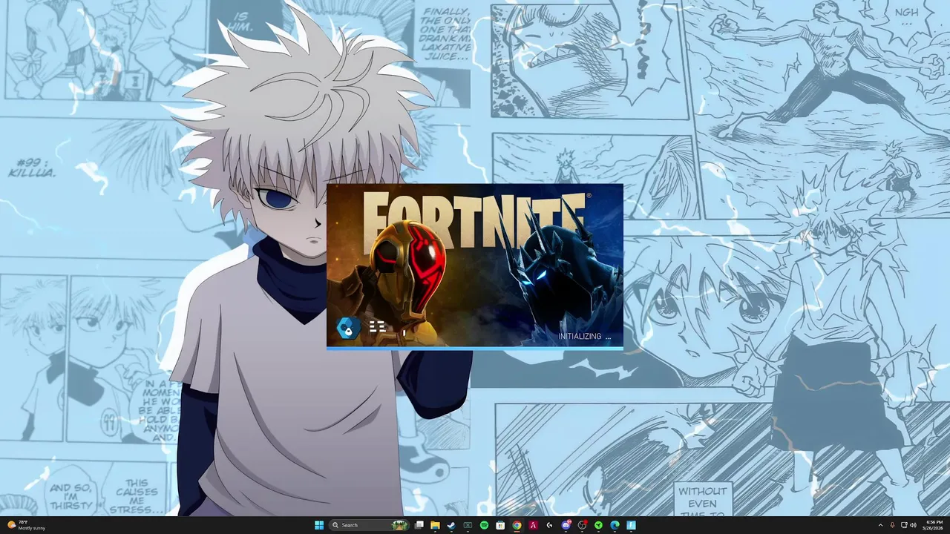Screen dimensions: 950x534
Task: Click the taskbar Search box
Action: (370, 525)
